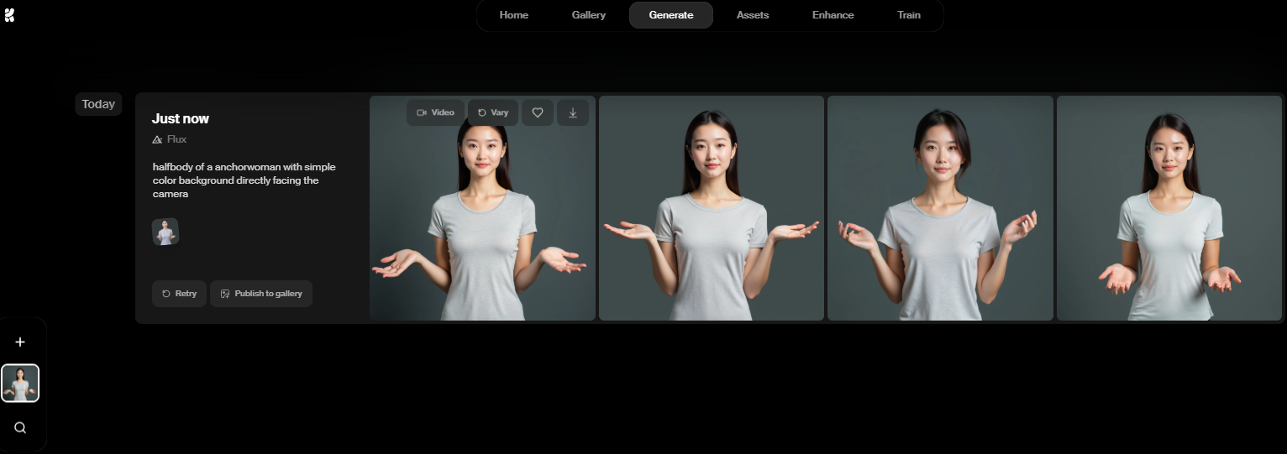Open the Enhance tab
This screenshot has width=1287, height=454.
833,15
